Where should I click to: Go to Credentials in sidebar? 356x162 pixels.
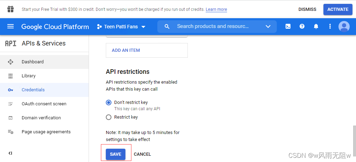point(33,90)
